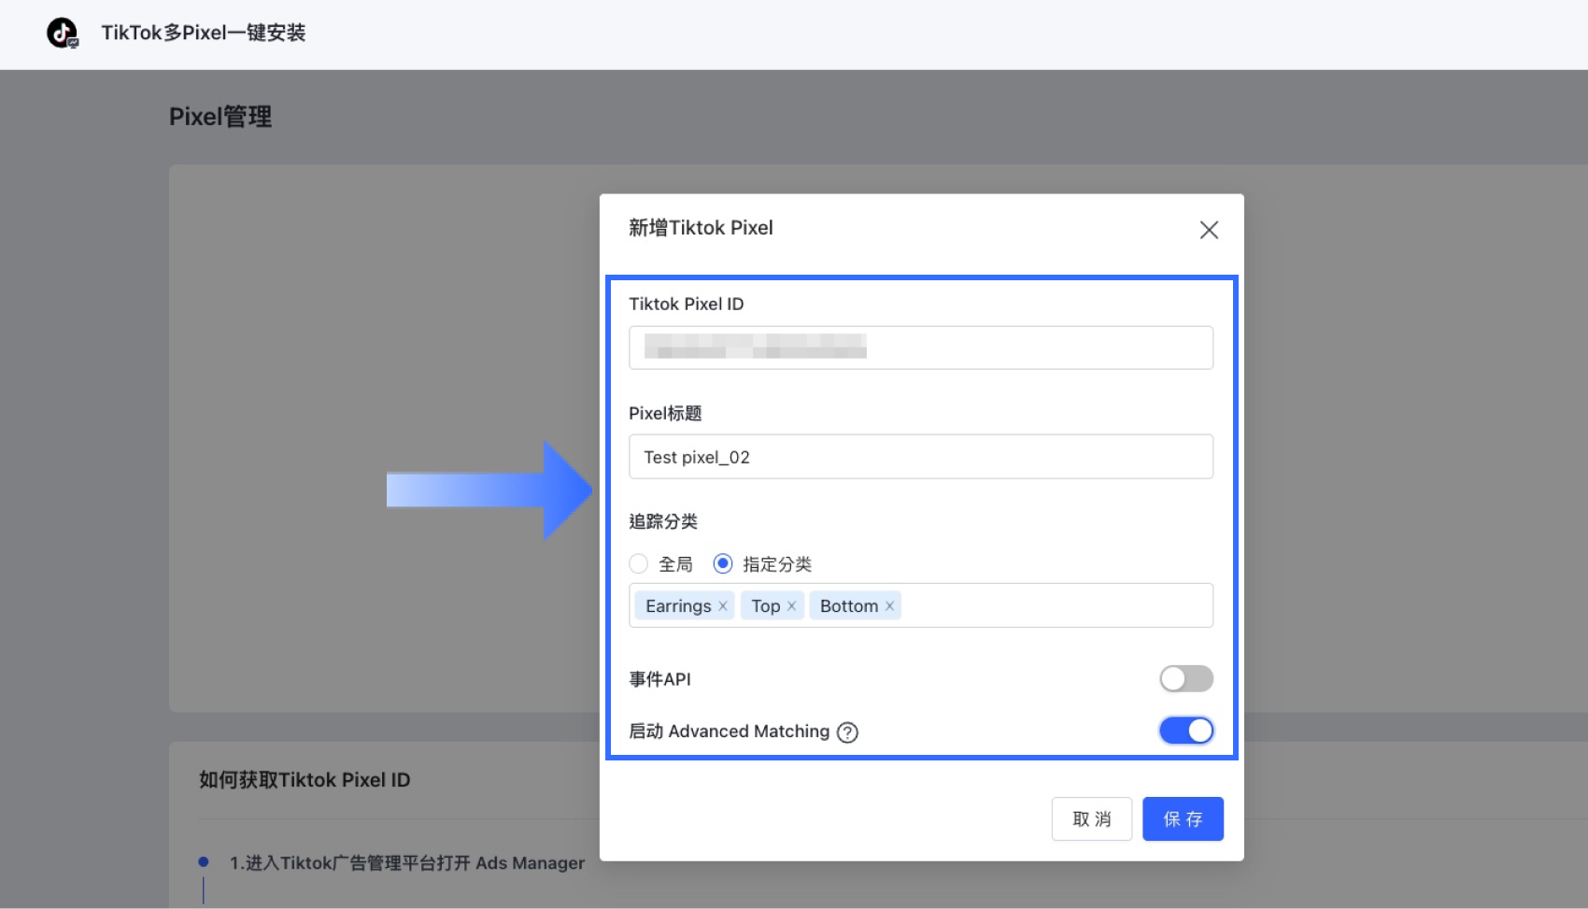Screen dimensions: 1588x909
Task: Remove the Earrings category tag
Action: point(723,606)
